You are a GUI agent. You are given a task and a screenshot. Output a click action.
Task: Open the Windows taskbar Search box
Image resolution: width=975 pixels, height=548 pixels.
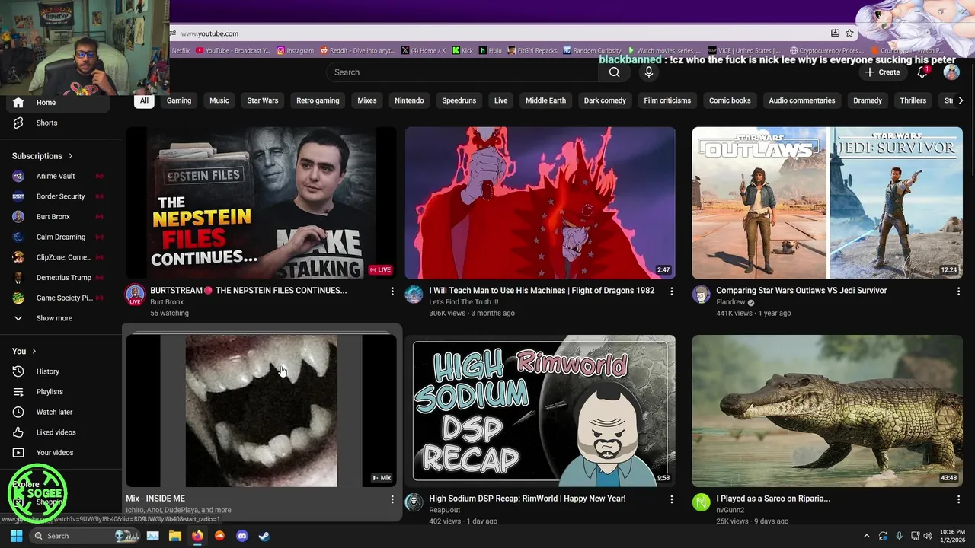click(85, 536)
